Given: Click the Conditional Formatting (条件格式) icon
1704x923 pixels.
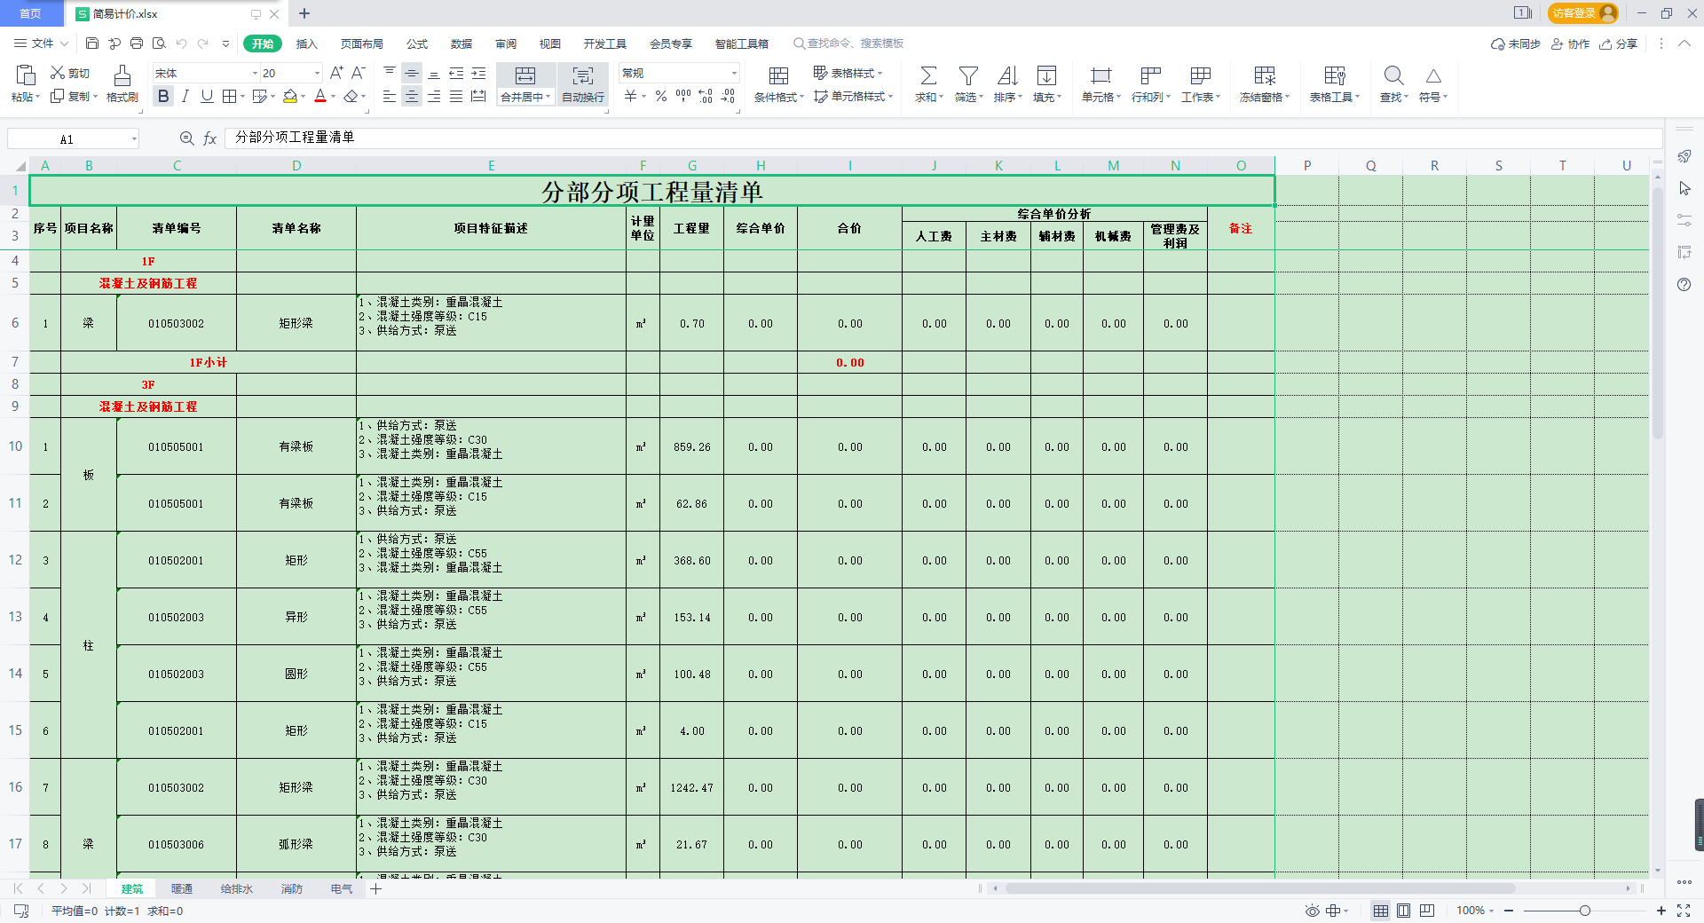Looking at the screenshot, I should 778,76.
